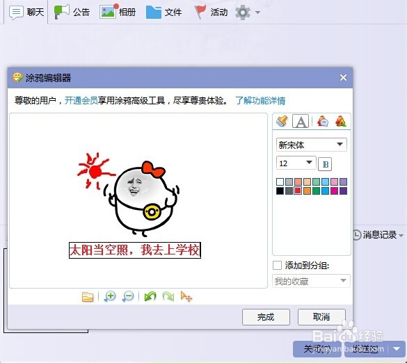Open the VIP speech bubble tool
The image size is (407, 363).
(323, 121)
